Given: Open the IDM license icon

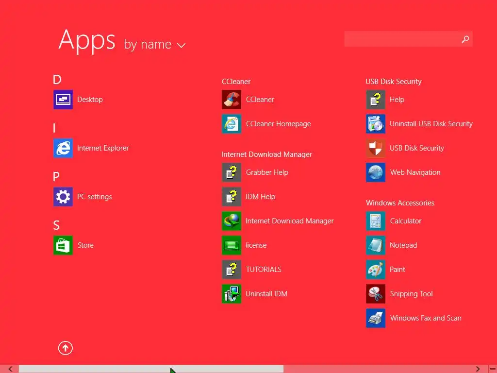Looking at the screenshot, I should coord(232,245).
